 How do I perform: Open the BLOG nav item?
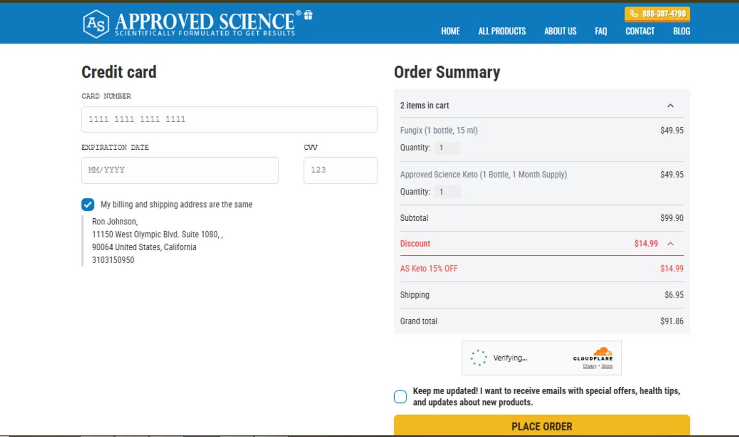coord(681,31)
